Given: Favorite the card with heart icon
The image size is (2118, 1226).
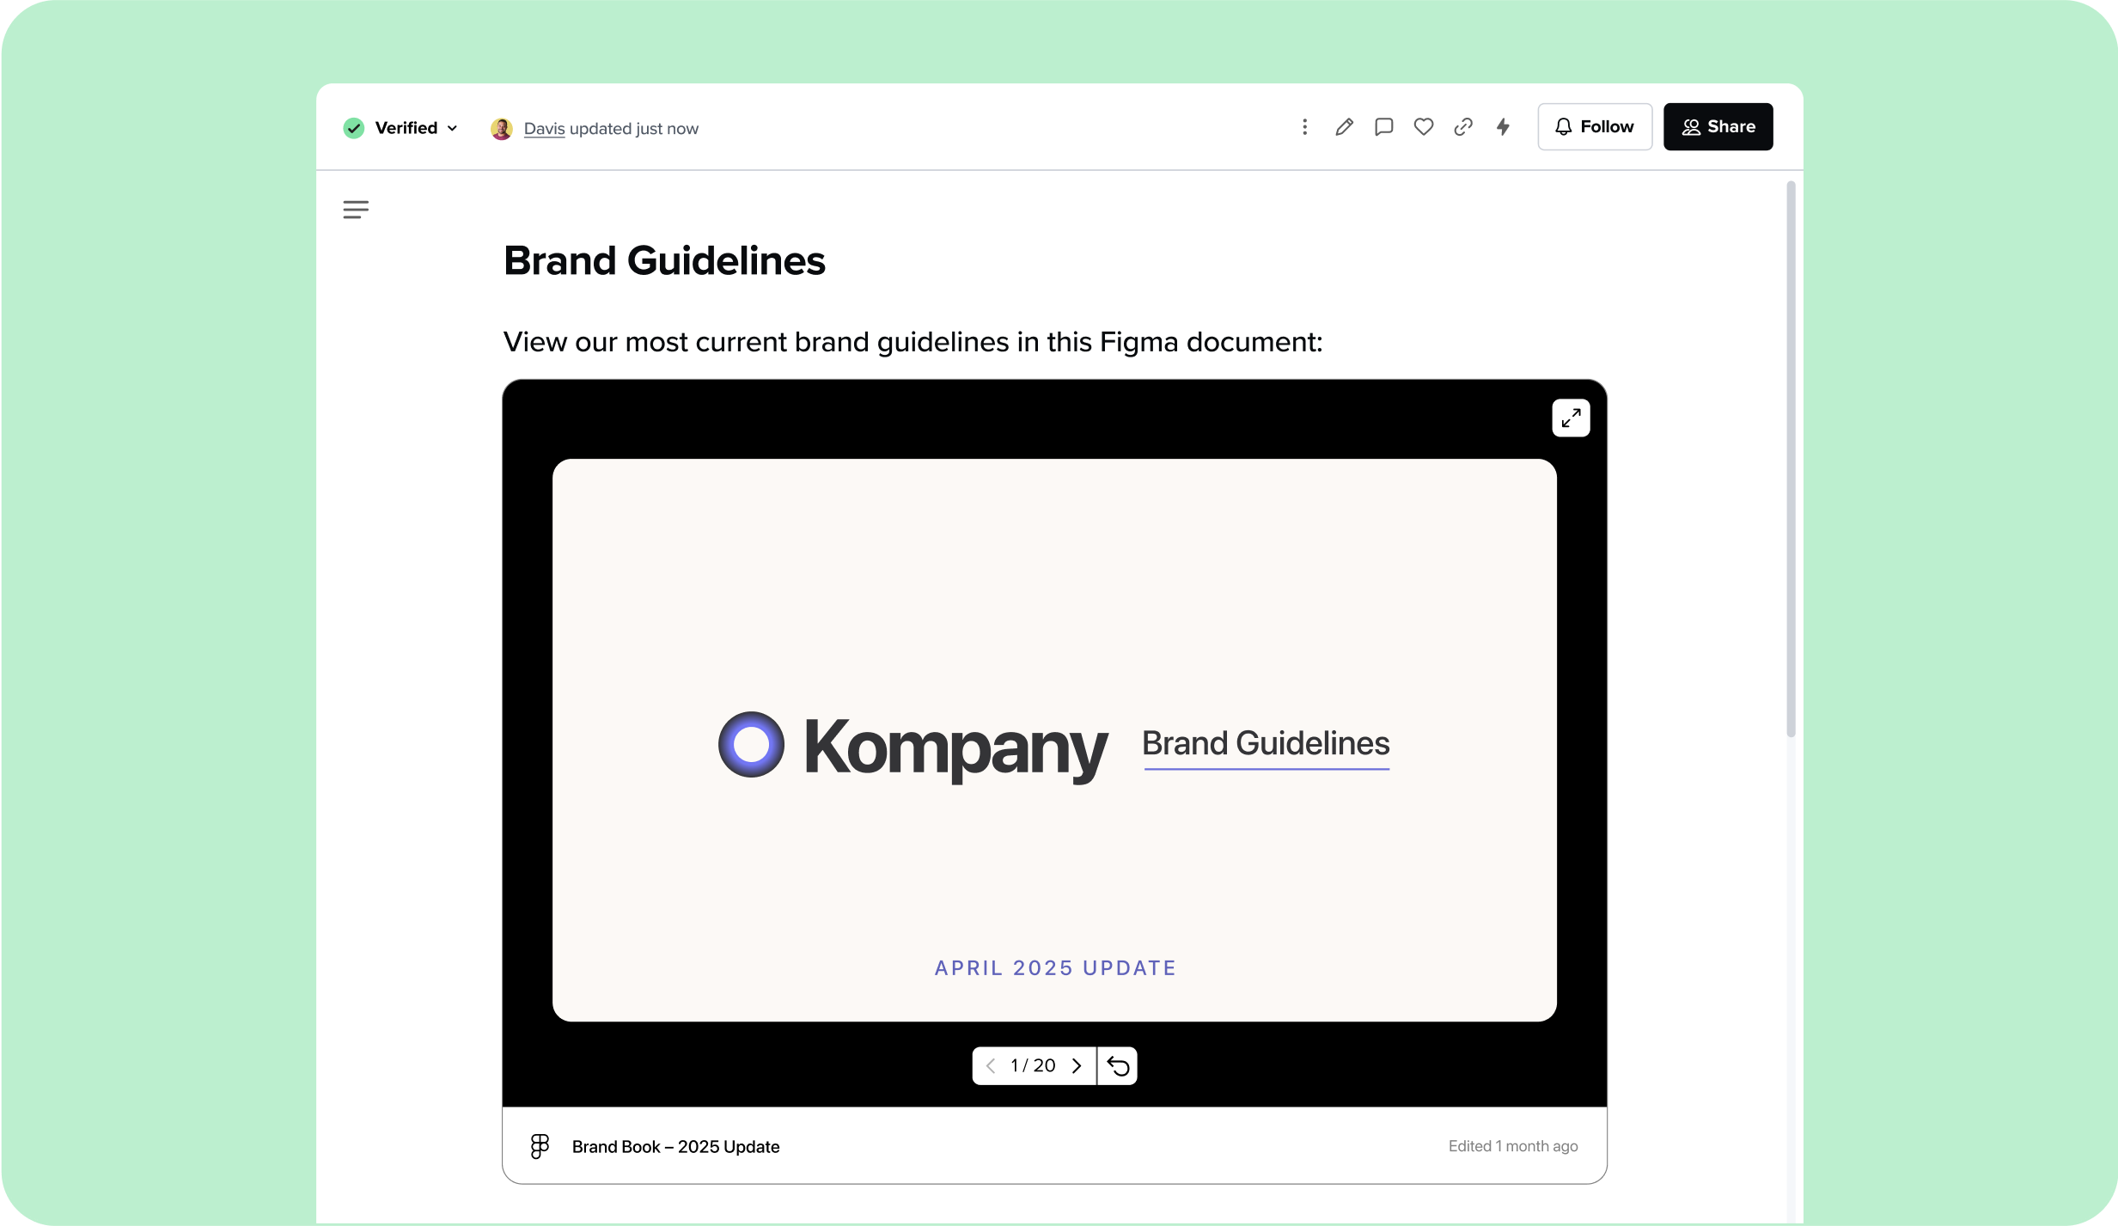Looking at the screenshot, I should click(1424, 127).
